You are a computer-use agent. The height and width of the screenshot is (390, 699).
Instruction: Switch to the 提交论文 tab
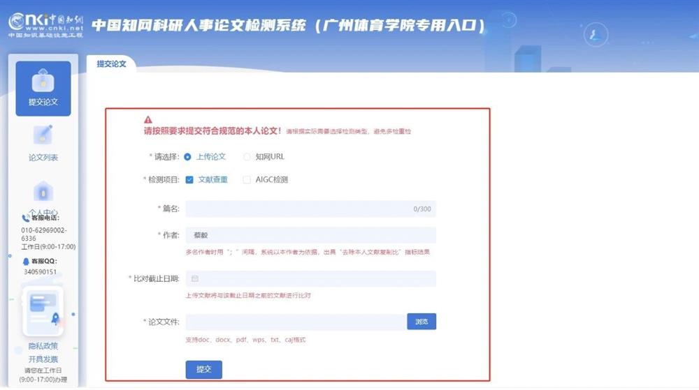point(111,63)
